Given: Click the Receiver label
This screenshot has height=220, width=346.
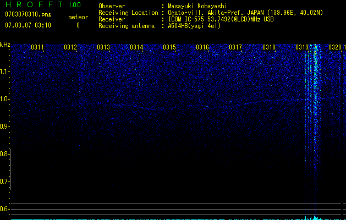Looking at the screenshot, I should click(x=112, y=19).
